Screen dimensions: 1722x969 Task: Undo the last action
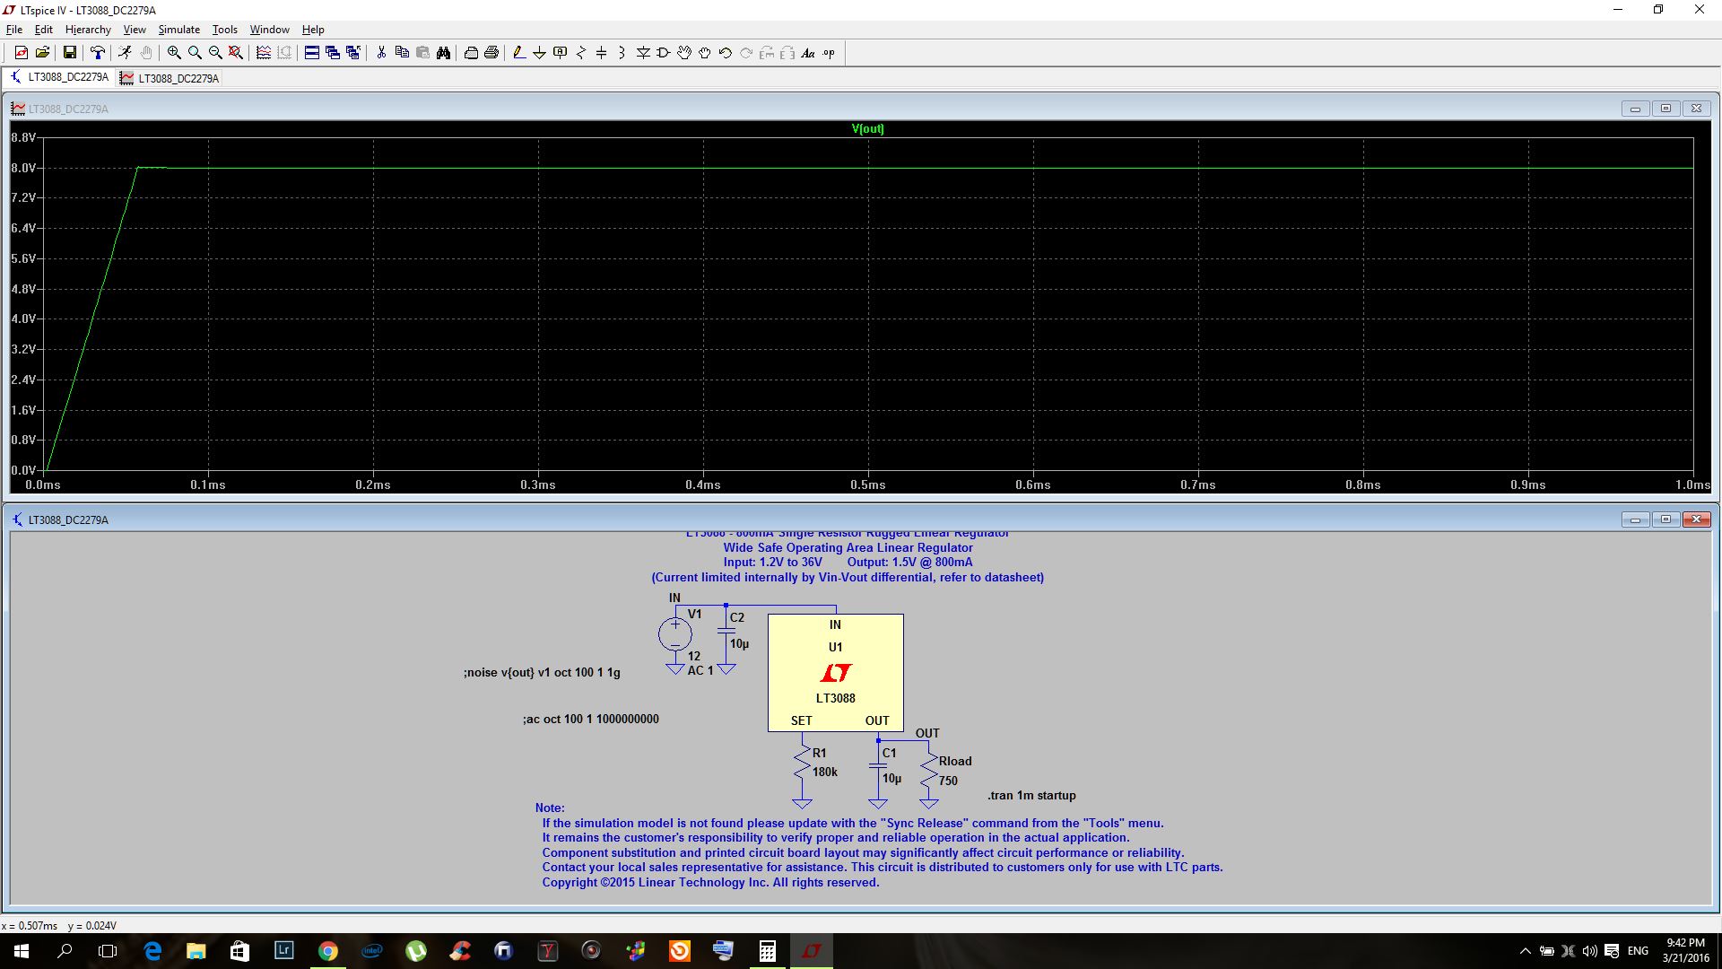pos(726,53)
